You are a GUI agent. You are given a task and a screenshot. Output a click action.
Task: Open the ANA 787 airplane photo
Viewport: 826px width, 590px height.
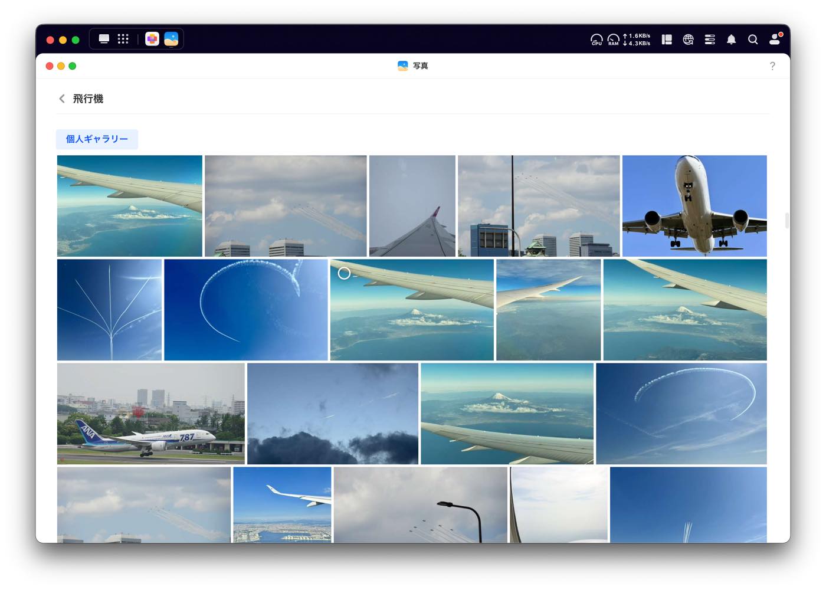(149, 413)
